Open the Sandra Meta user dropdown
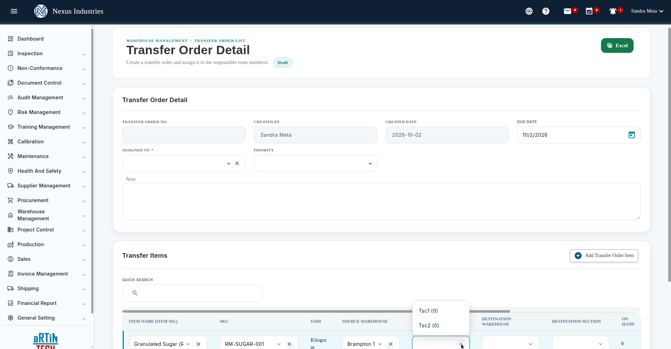The image size is (671, 349). pos(647,11)
